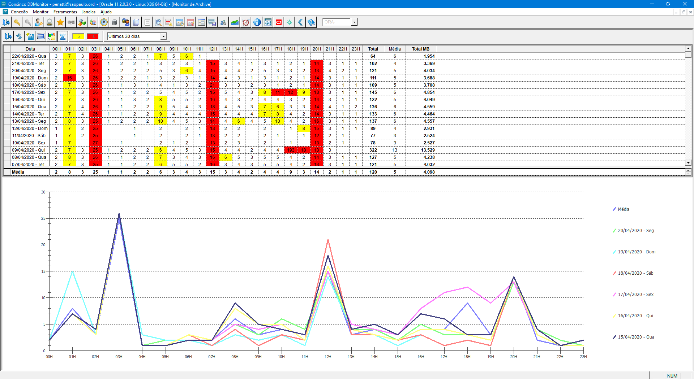This screenshot has width=694, height=379.
Task: Click the database cylinder icon
Action: click(115, 22)
